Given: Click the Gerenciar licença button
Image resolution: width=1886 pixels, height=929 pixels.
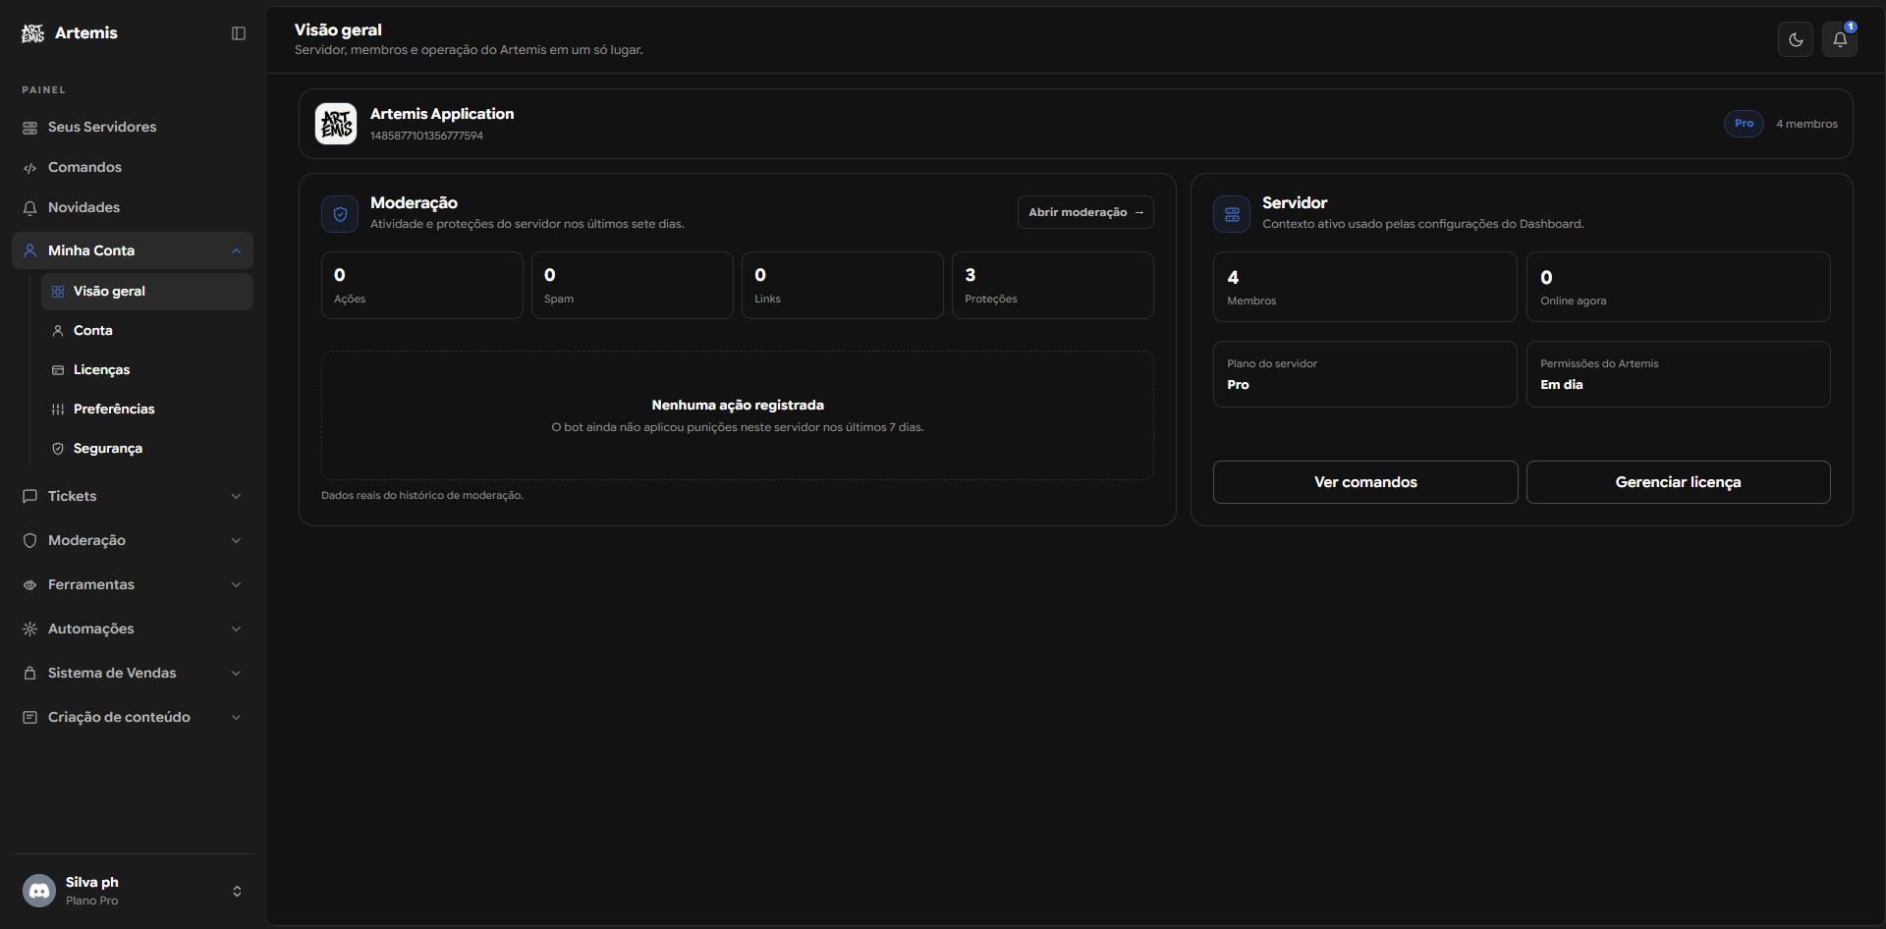Looking at the screenshot, I should (x=1678, y=482).
